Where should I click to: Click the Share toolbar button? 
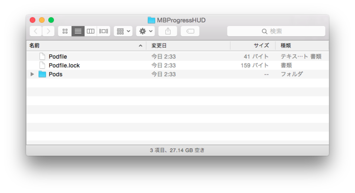[168, 31]
